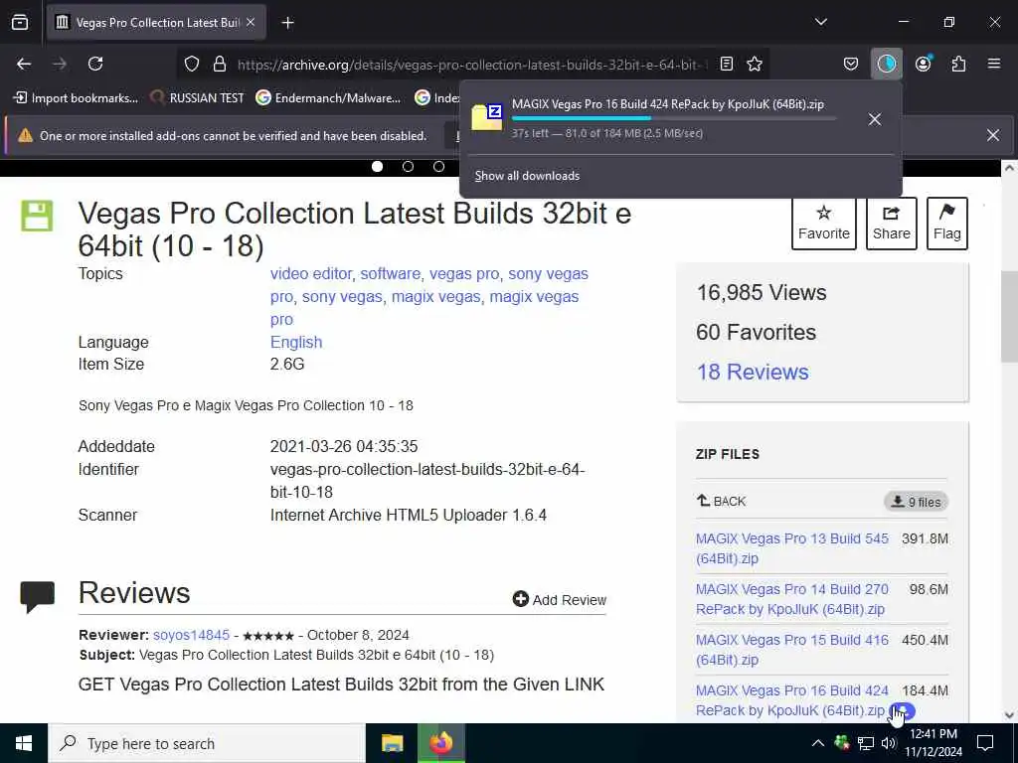Open network status tray icon

(866, 743)
